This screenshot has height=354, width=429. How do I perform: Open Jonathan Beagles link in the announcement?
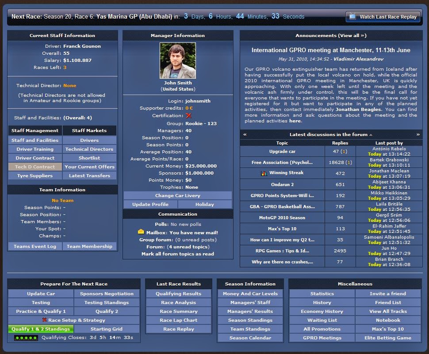pyautogui.click(x=358, y=109)
